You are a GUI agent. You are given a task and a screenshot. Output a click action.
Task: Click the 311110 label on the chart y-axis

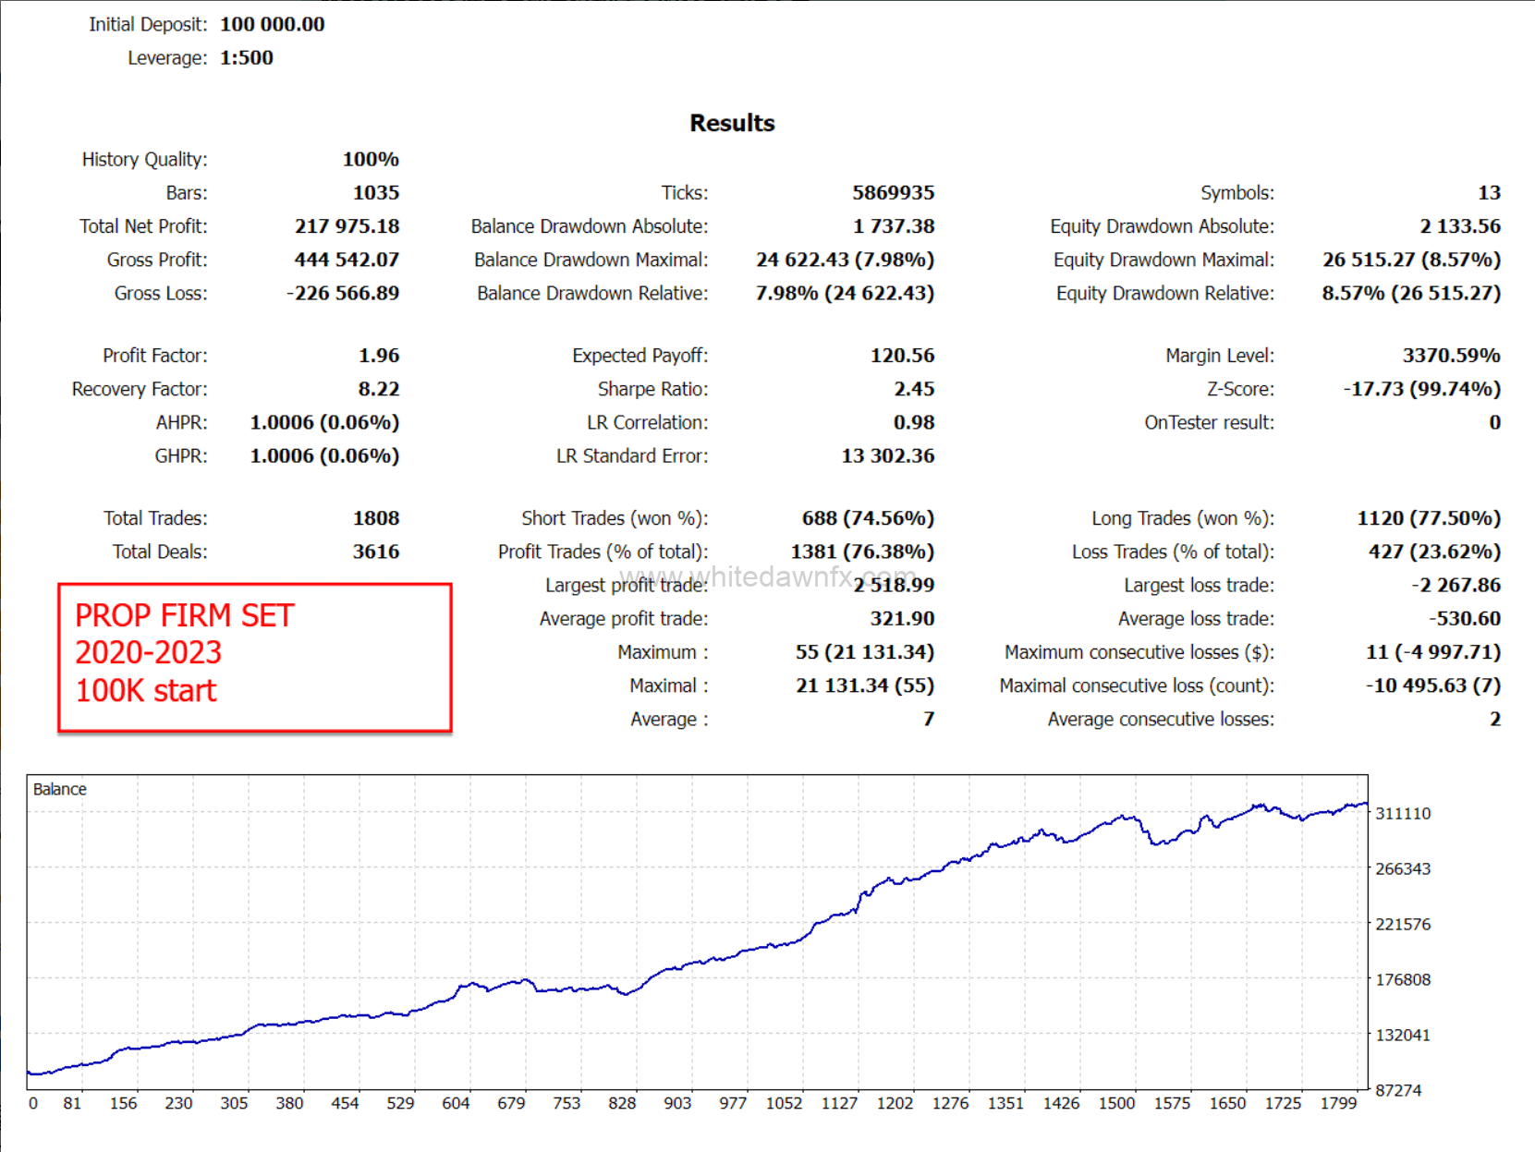tap(1402, 813)
